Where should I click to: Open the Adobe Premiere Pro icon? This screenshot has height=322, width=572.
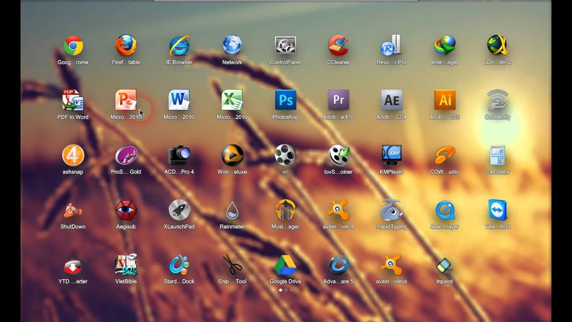[x=338, y=100]
